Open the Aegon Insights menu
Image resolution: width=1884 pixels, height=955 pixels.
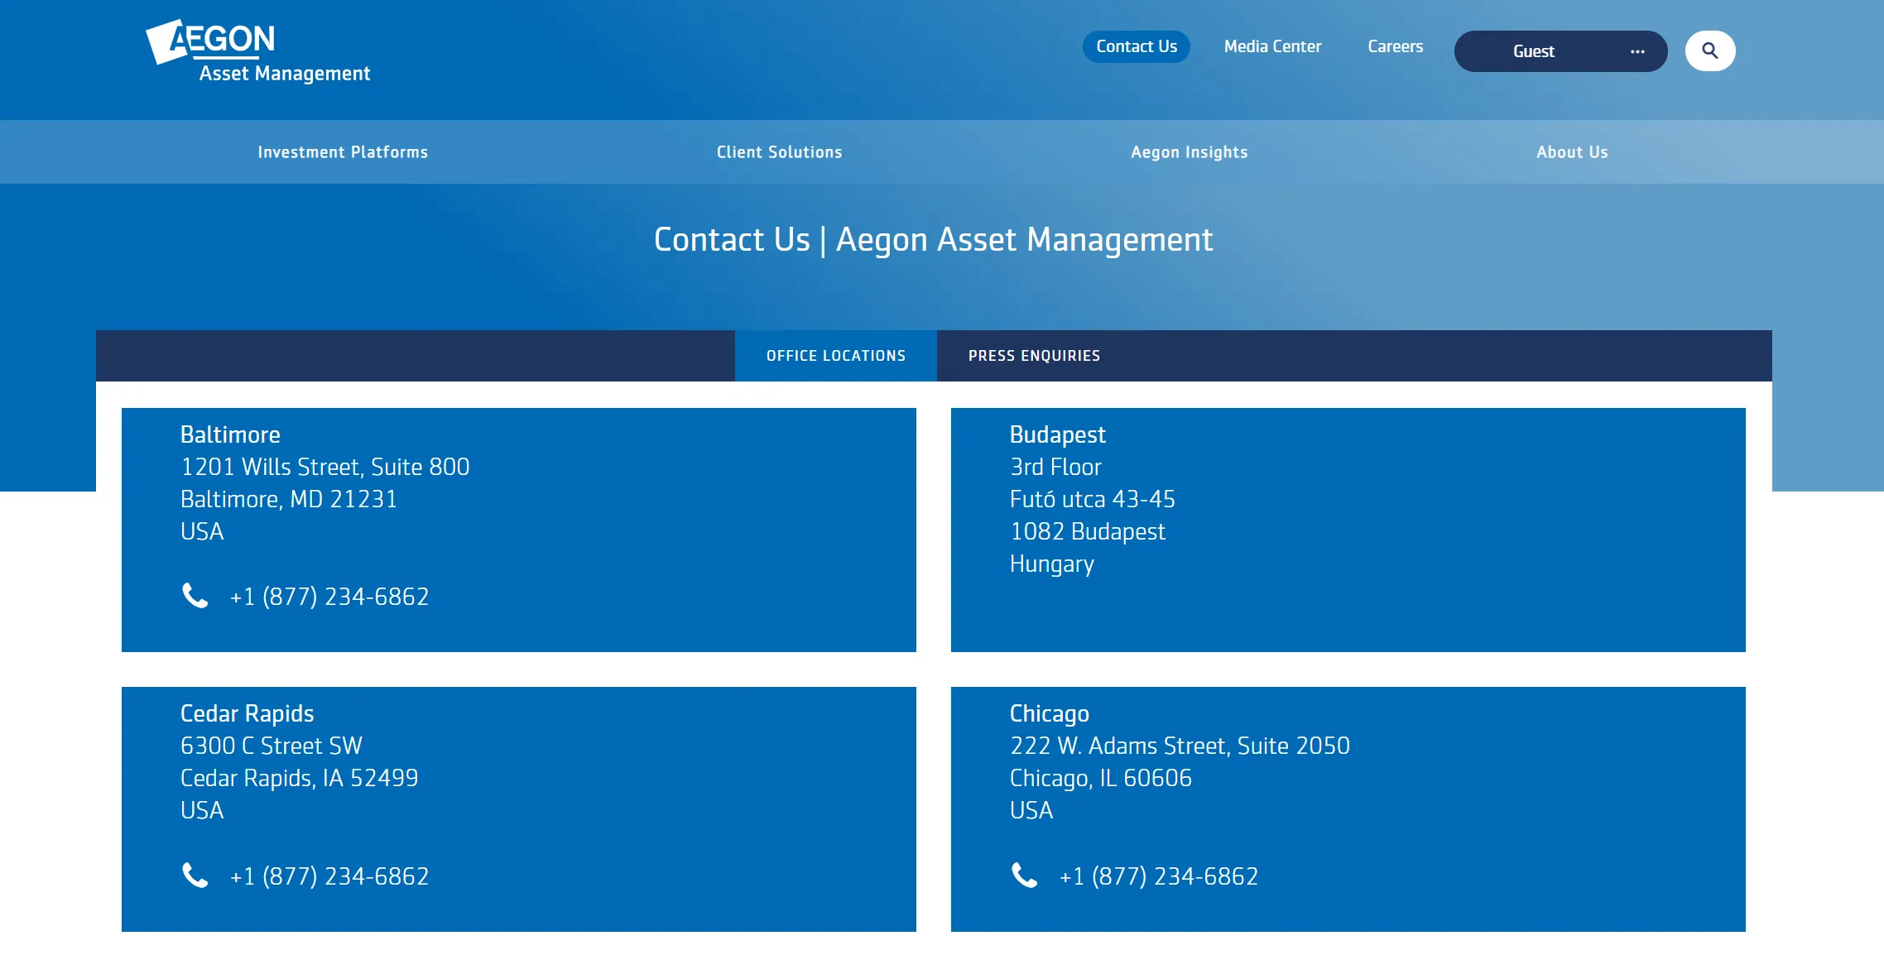[1189, 152]
